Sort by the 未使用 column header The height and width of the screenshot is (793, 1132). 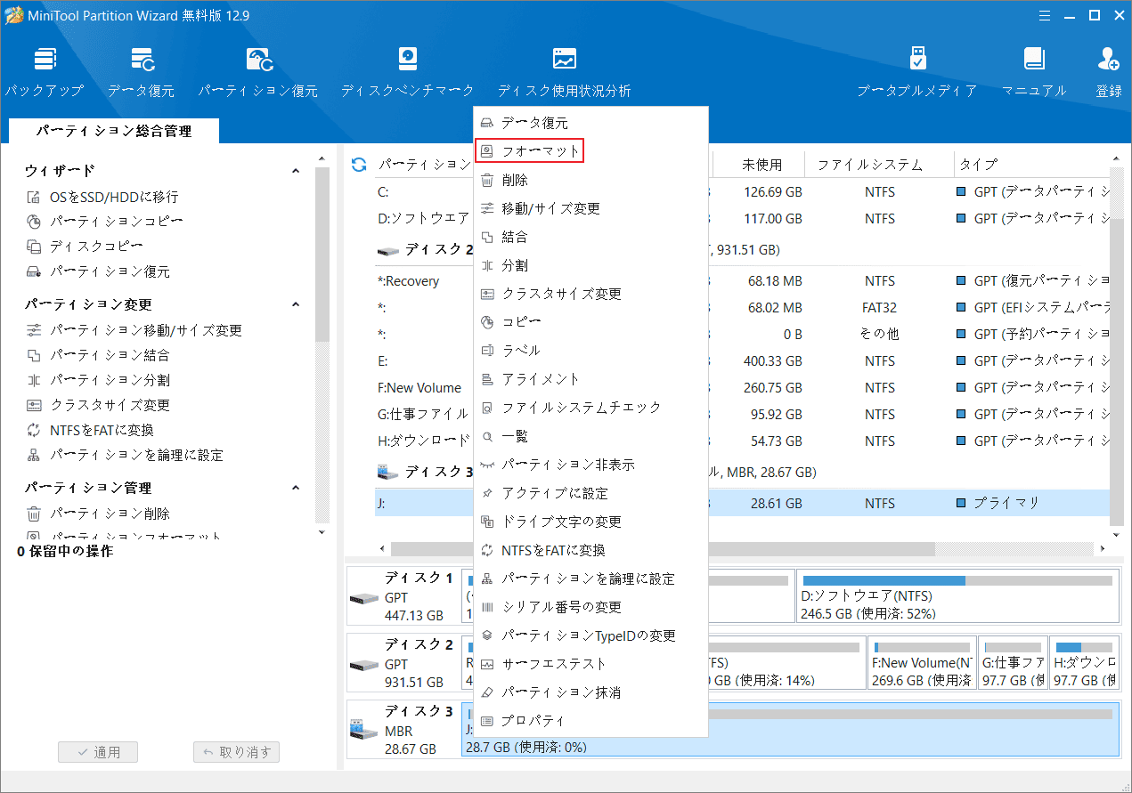[761, 165]
